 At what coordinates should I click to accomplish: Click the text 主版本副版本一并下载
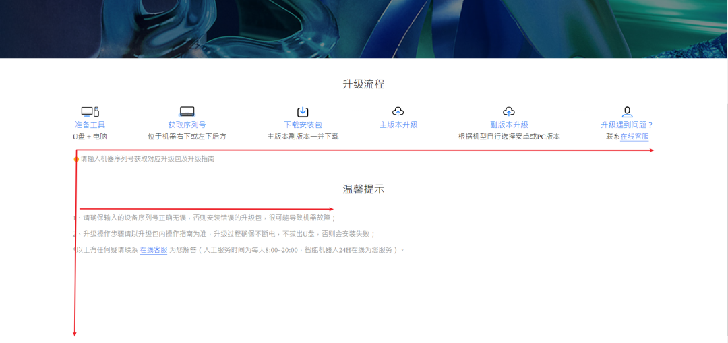303,137
